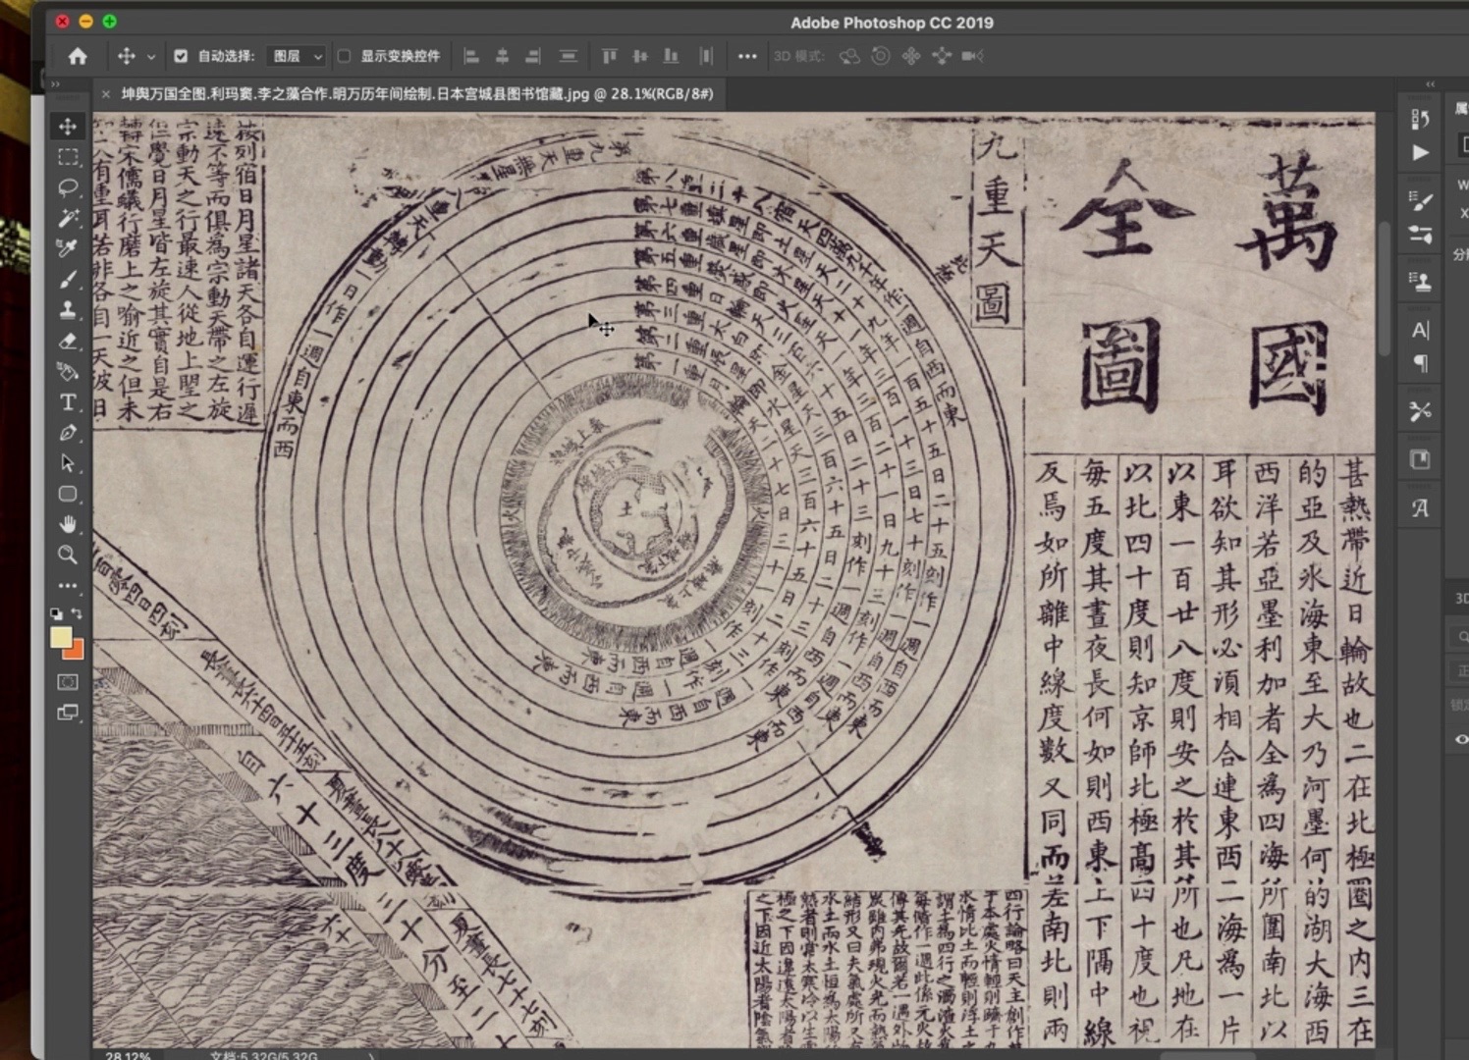Select the Clone Stamp tool
Image resolution: width=1469 pixels, height=1060 pixels.
[68, 310]
